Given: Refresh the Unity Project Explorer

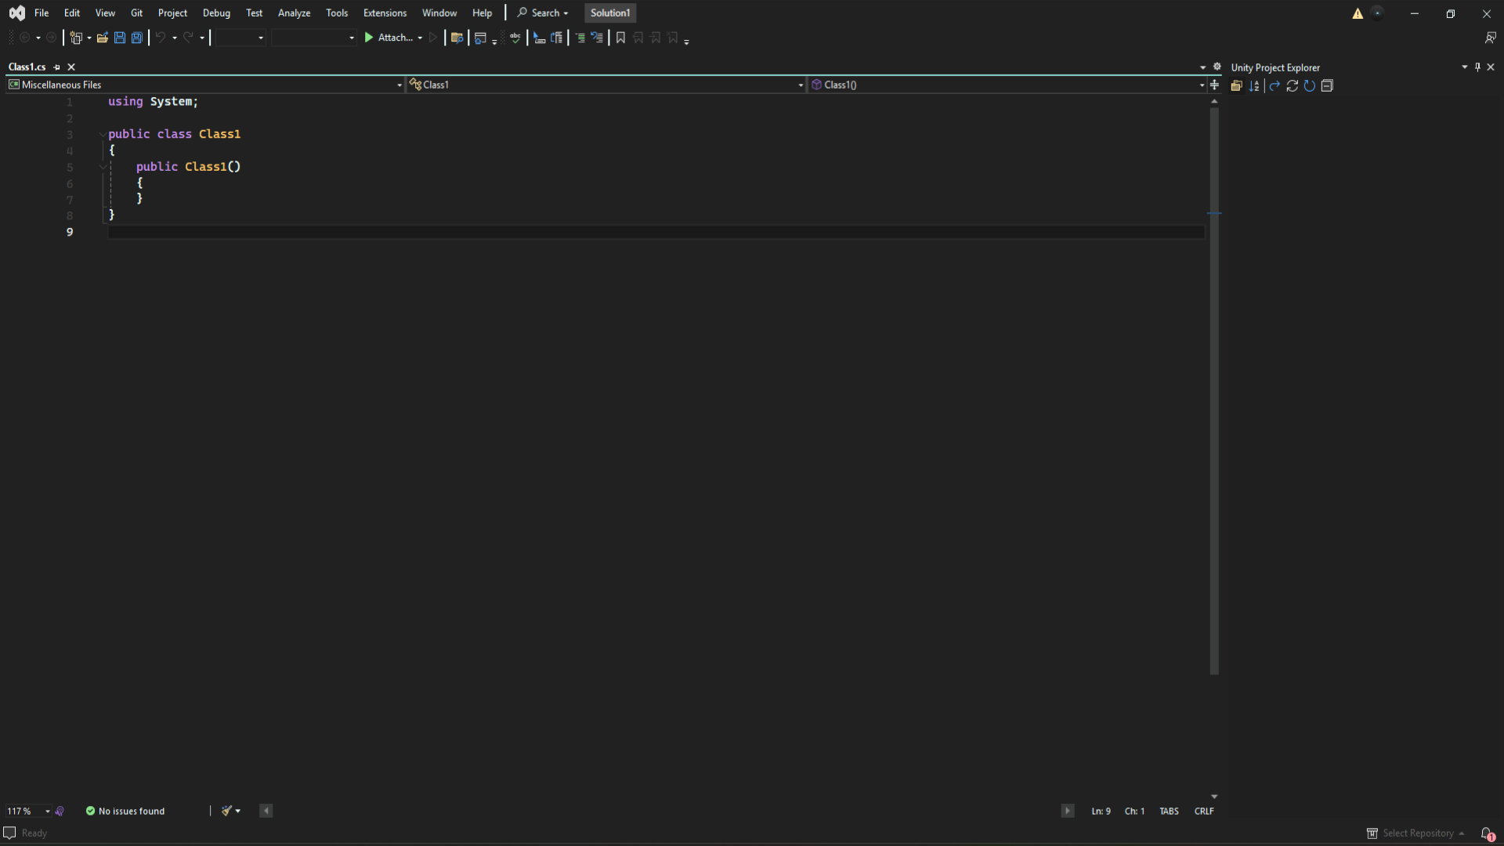Looking at the screenshot, I should (x=1292, y=86).
